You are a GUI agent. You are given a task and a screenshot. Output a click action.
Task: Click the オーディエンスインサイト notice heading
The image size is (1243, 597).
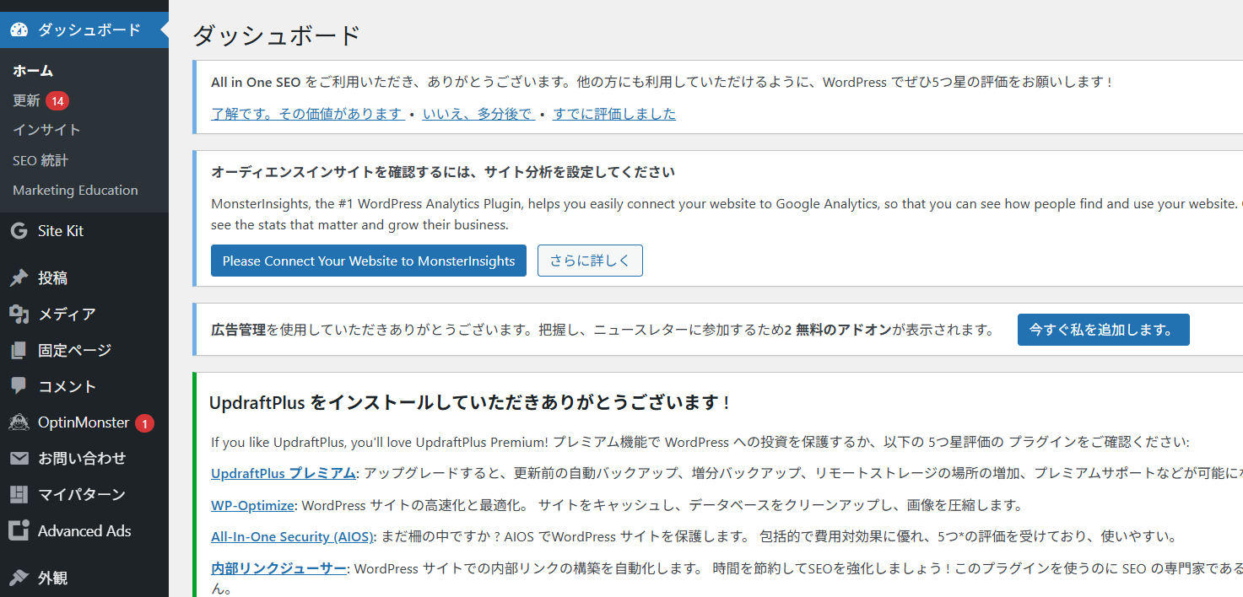coord(443,173)
